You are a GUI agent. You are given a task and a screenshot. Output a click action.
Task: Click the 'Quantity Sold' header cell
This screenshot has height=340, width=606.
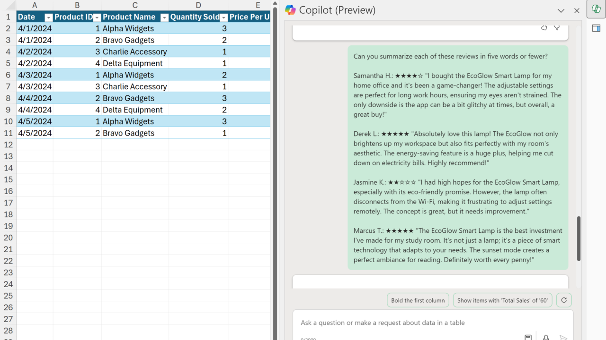tap(198, 17)
